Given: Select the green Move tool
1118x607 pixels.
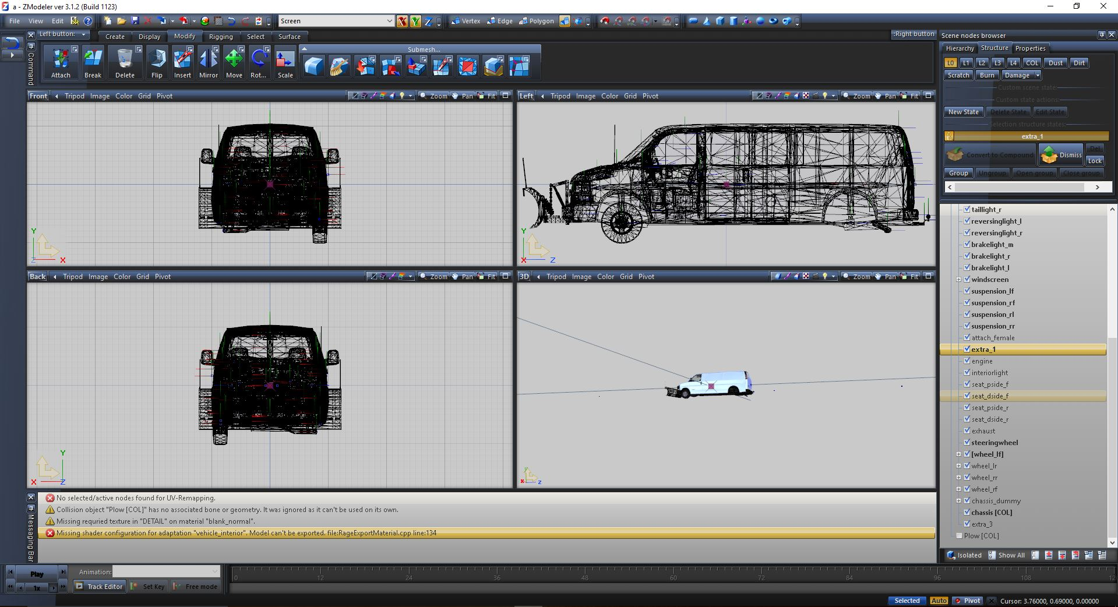Looking at the screenshot, I should (x=234, y=62).
